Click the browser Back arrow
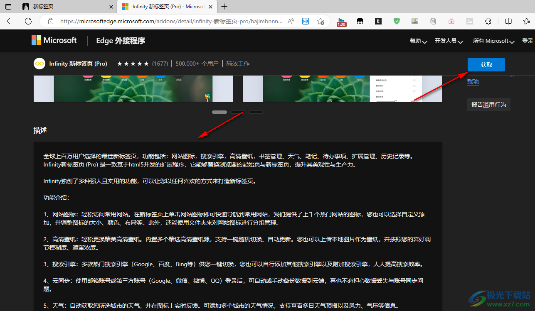Screen dimensions: 535x311 click(x=10, y=21)
